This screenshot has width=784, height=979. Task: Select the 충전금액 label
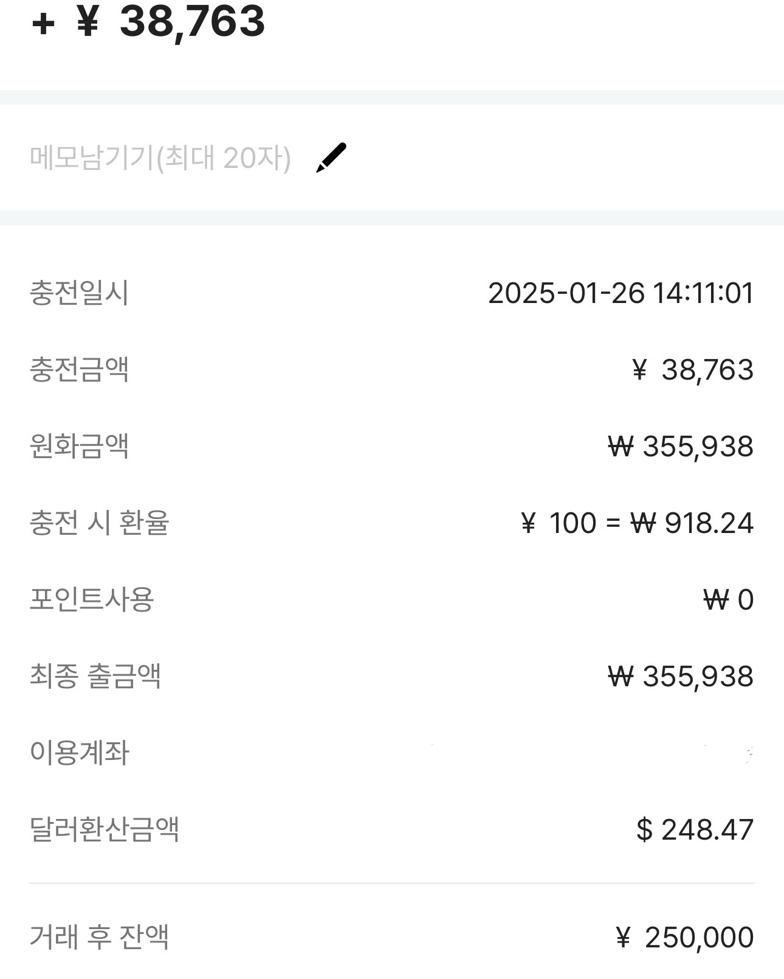pyautogui.click(x=79, y=369)
